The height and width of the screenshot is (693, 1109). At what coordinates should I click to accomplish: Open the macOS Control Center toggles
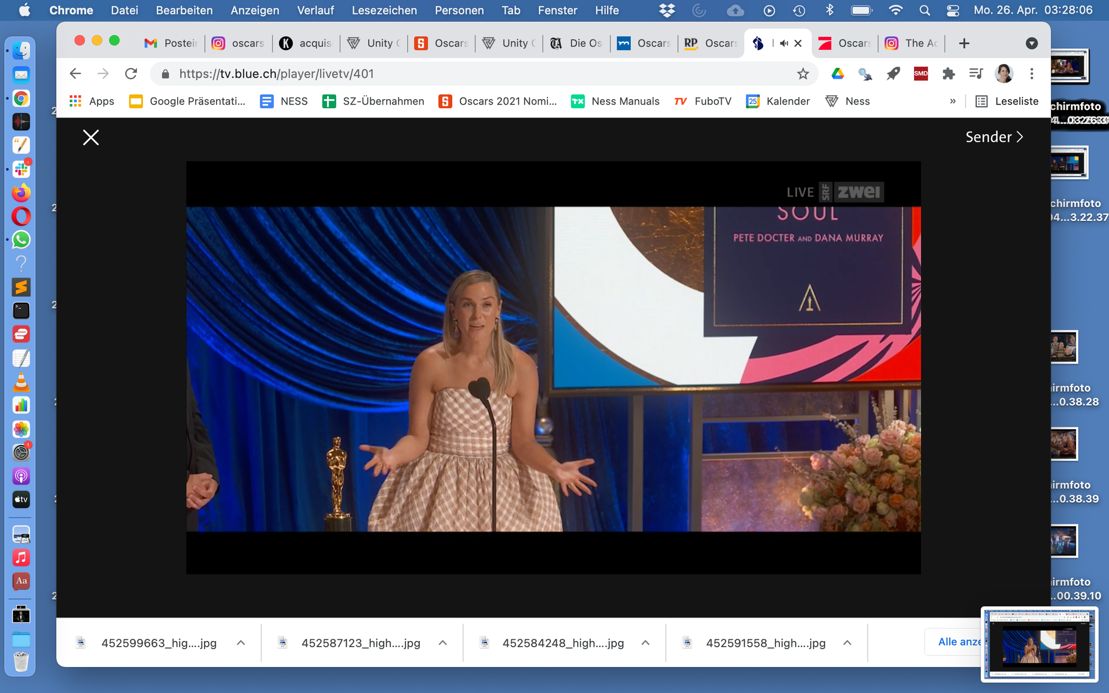tap(953, 10)
